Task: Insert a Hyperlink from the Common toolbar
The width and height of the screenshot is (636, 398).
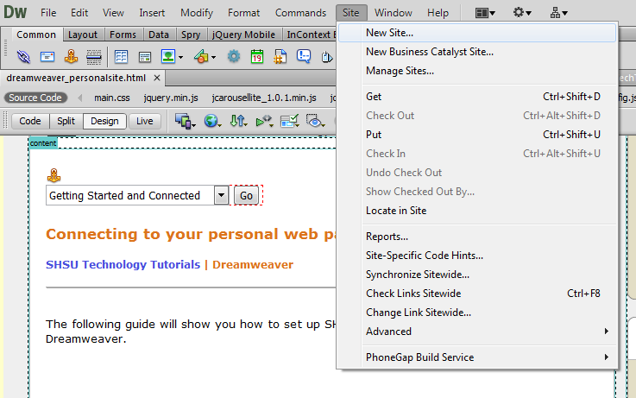Action: [x=23, y=56]
